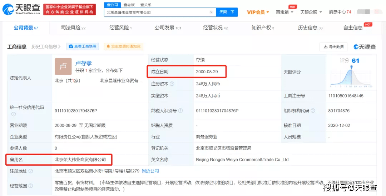
Task: Expand the 天眼企服 dropdown
Action: pyautogui.click(x=311, y=12)
